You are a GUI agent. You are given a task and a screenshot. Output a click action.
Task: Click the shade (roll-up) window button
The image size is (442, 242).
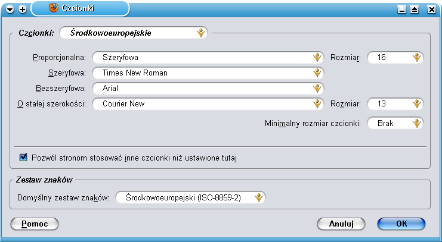[415, 9]
